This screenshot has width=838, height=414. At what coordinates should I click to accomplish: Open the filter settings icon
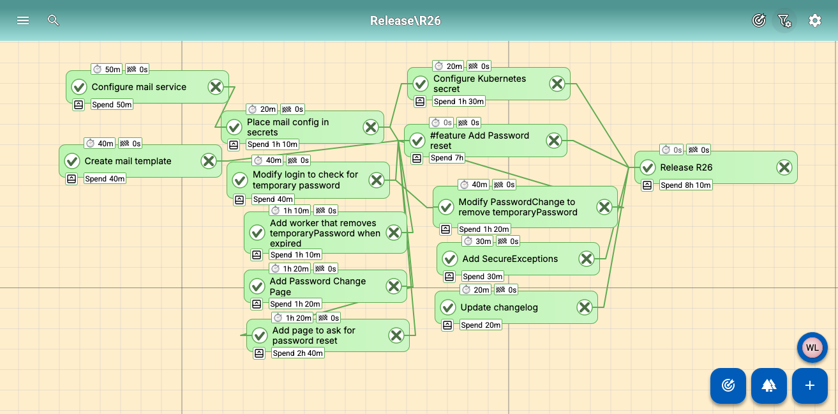point(784,20)
